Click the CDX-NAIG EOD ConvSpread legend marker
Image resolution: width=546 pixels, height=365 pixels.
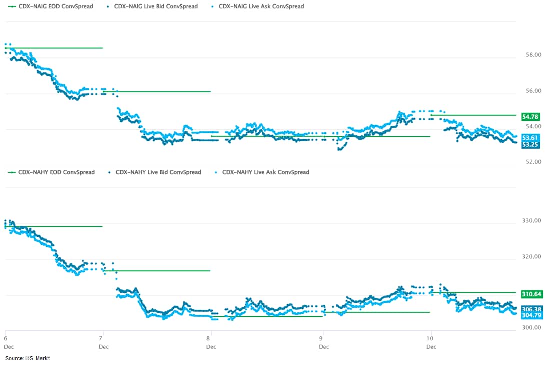pyautogui.click(x=11, y=7)
